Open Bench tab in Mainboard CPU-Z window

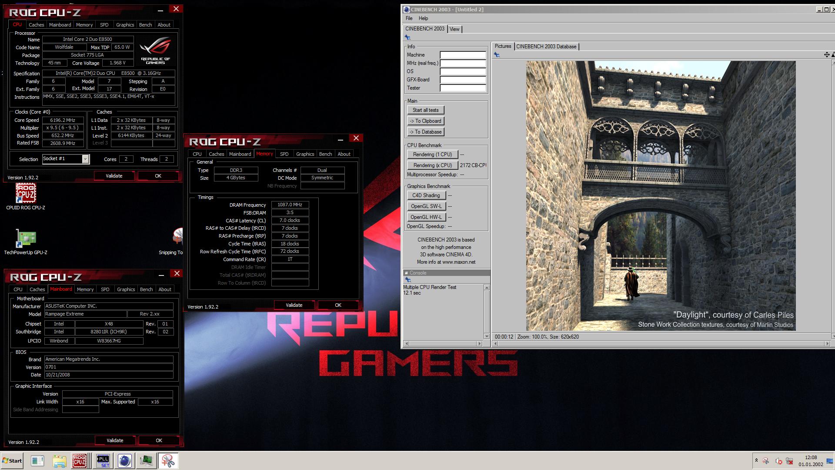point(146,289)
